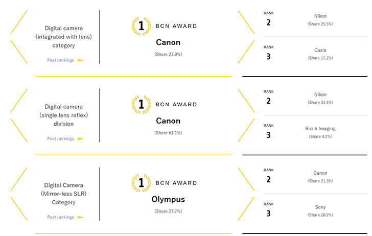Click the laurel number 1 badge above Canon 27.9%
The width and height of the screenshot is (372, 236).
coord(141,26)
